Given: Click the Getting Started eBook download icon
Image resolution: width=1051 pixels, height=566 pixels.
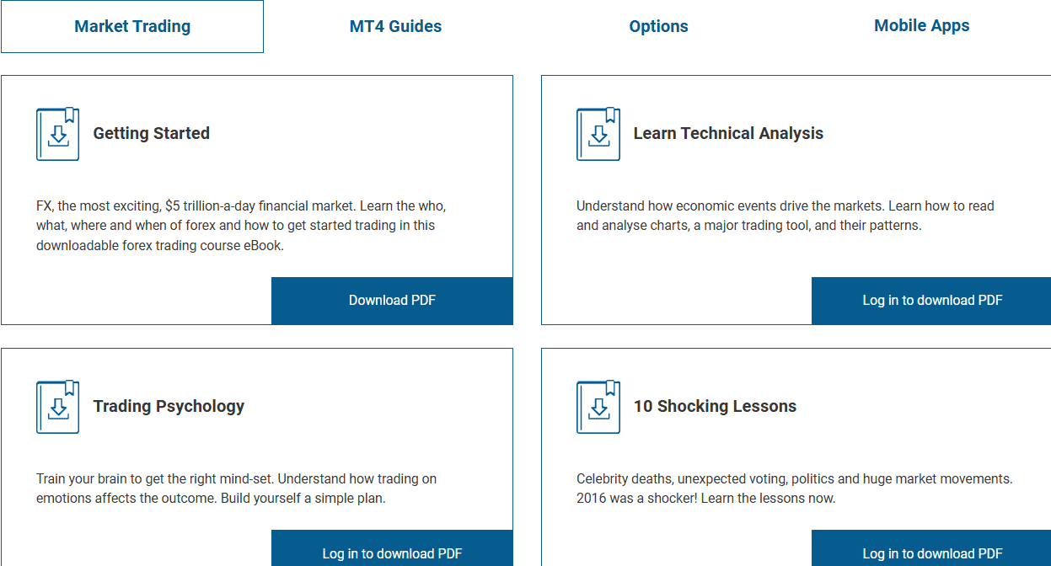Looking at the screenshot, I should tap(56, 134).
